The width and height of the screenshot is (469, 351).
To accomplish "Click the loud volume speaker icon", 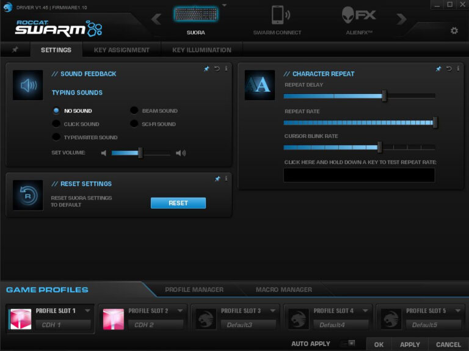I will (181, 153).
